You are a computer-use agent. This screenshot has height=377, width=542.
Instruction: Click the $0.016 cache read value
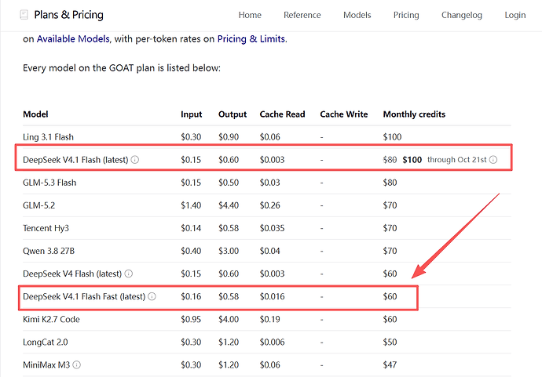tap(272, 296)
